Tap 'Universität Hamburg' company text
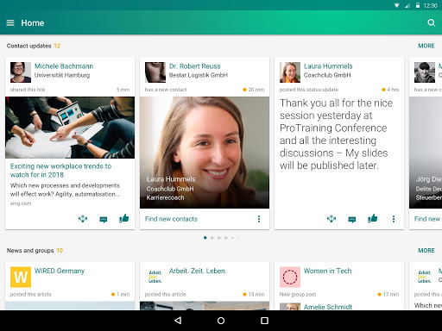The height and width of the screenshot is (331, 442). (62, 75)
